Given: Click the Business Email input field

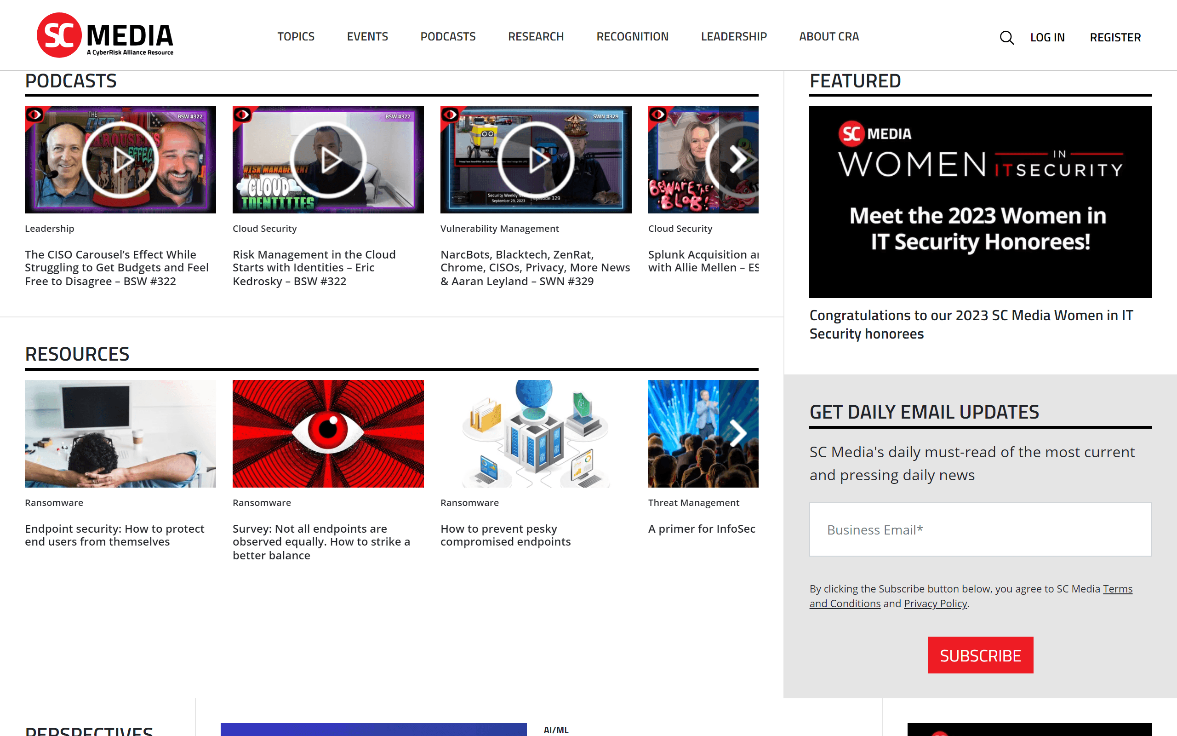Looking at the screenshot, I should [x=980, y=529].
